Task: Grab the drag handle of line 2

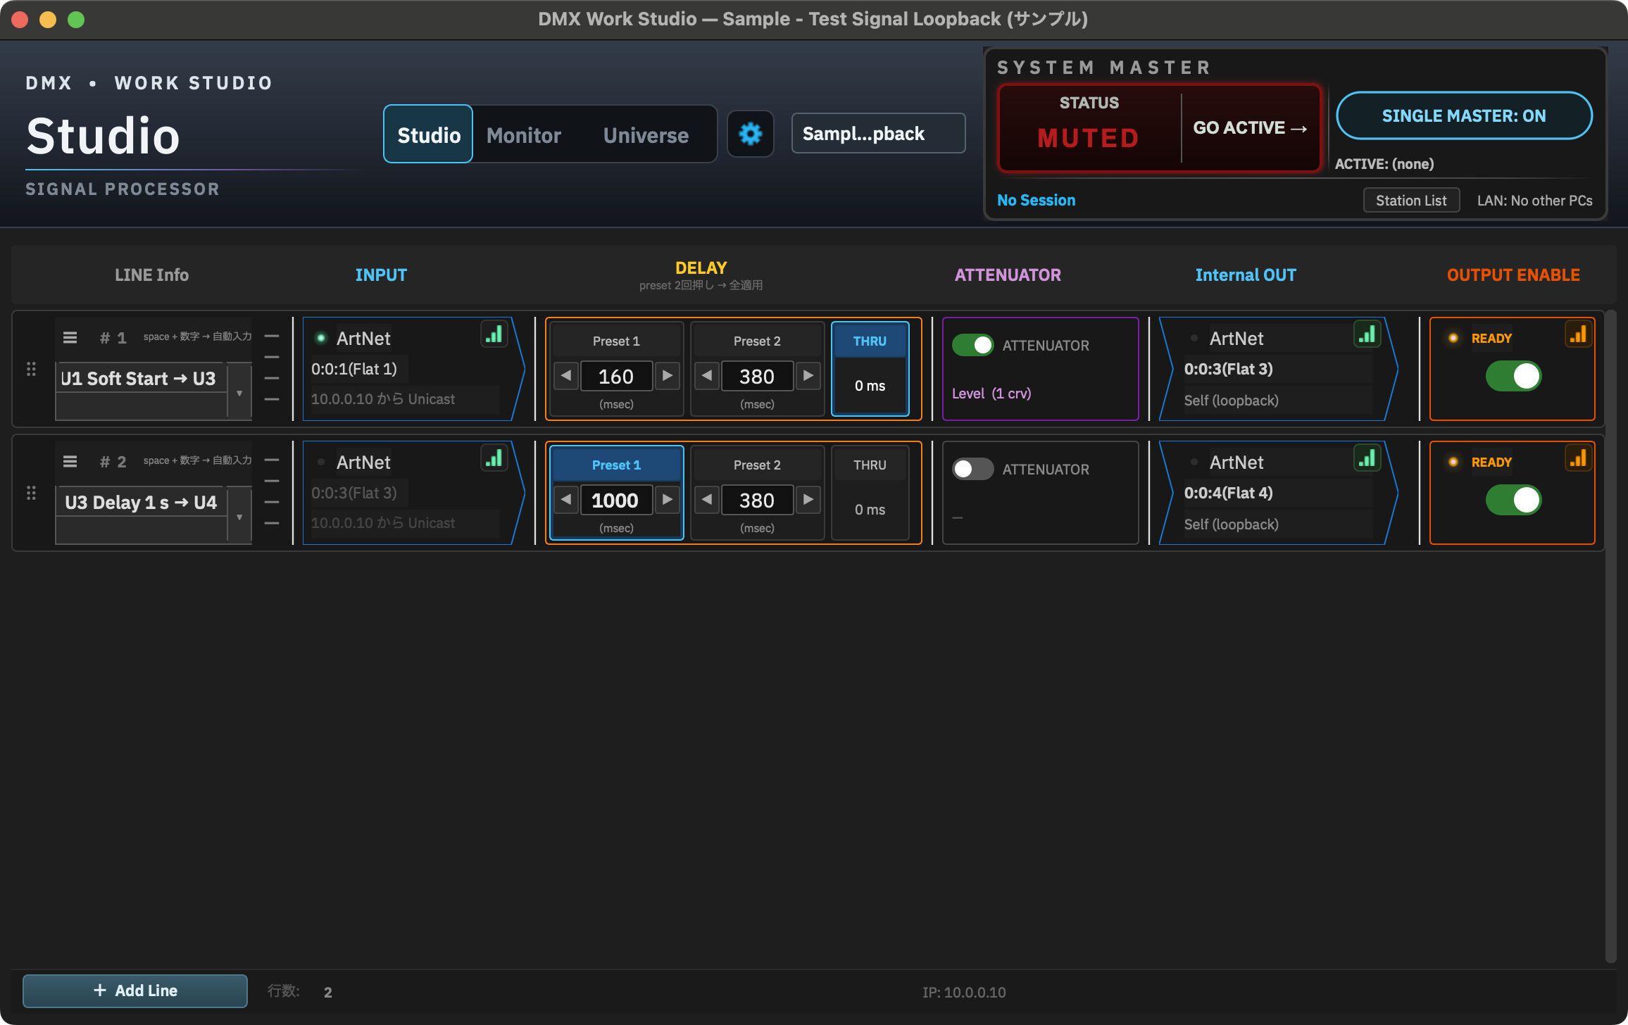Action: click(x=31, y=493)
